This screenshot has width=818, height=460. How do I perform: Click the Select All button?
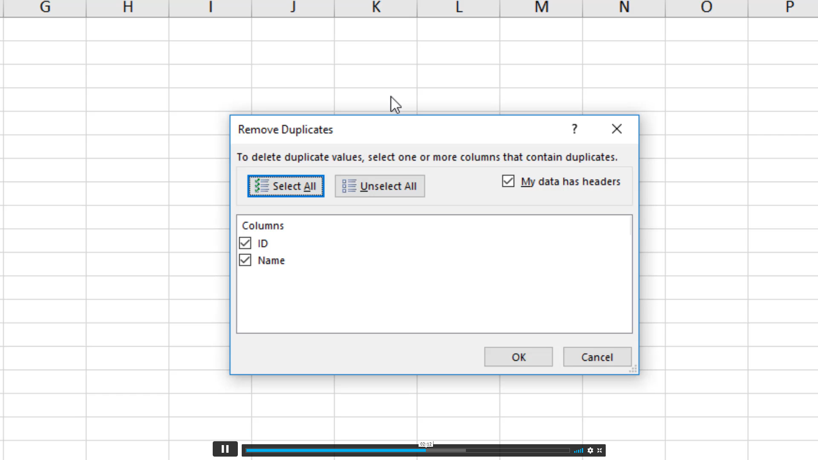[286, 186]
